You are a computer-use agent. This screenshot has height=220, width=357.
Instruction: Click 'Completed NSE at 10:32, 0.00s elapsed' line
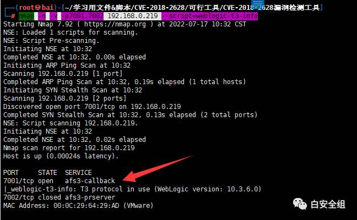[74, 57]
